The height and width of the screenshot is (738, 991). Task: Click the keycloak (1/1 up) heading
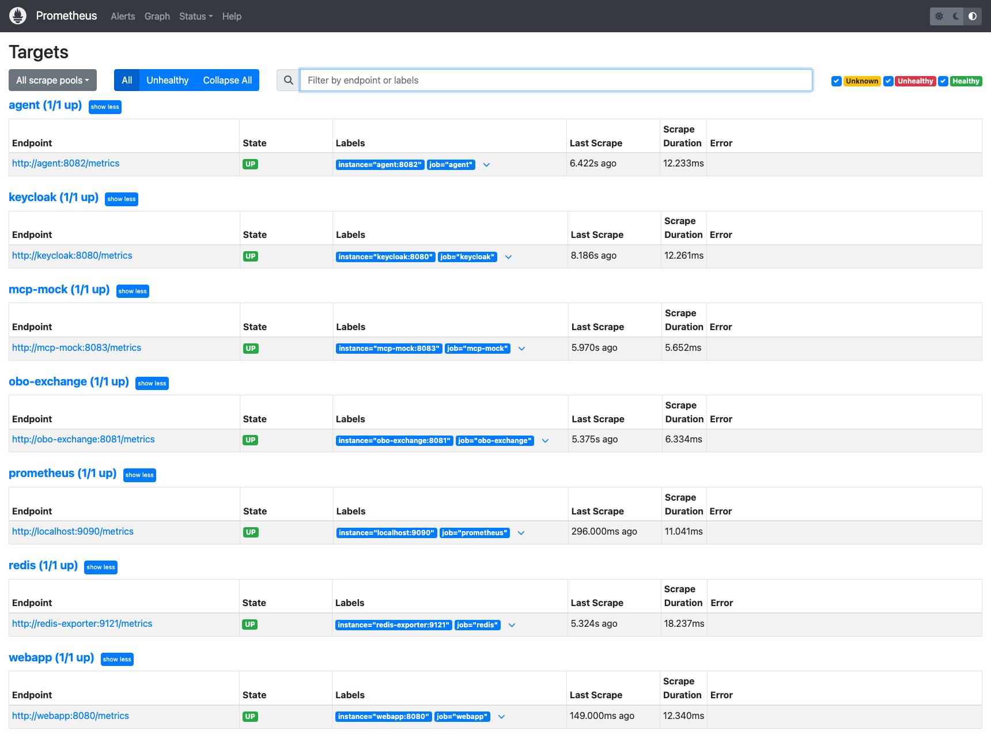pos(54,197)
